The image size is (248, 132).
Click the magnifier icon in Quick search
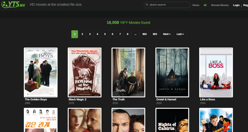pyautogui.click(x=147, y=5)
